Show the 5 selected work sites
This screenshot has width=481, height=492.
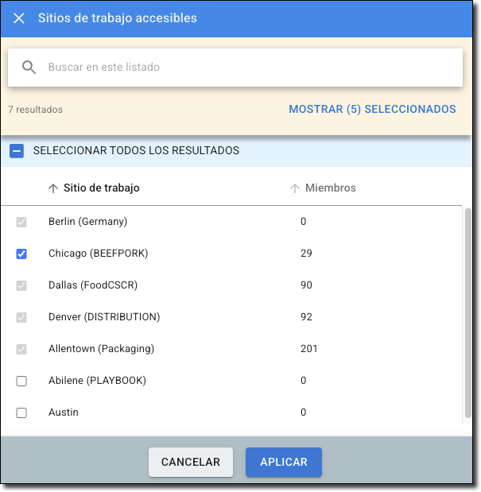click(372, 109)
